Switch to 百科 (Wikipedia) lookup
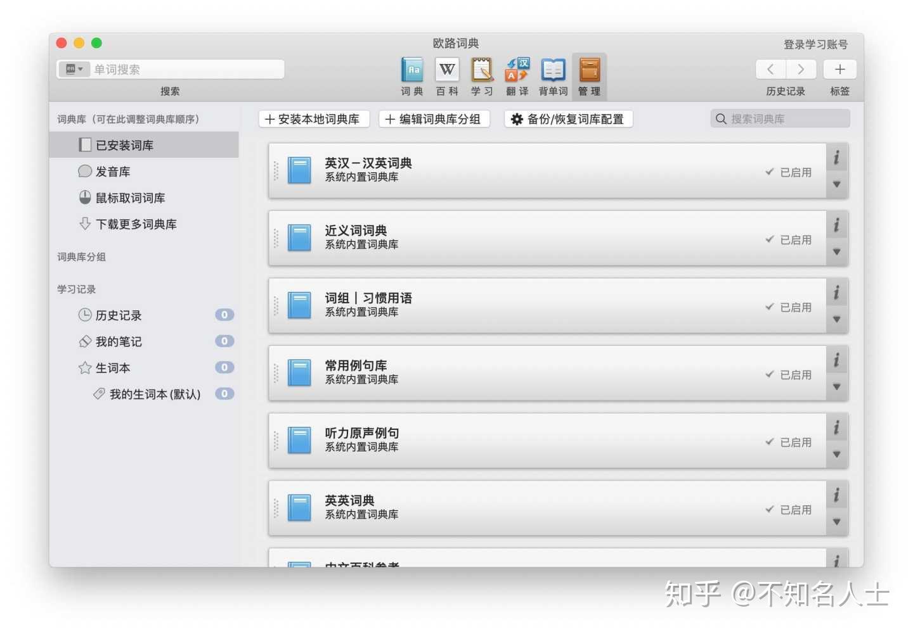The height and width of the screenshot is (632, 913). tap(447, 75)
